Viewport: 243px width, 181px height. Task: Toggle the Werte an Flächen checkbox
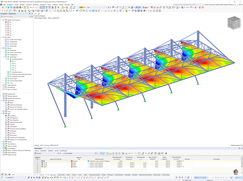tap(4, 89)
